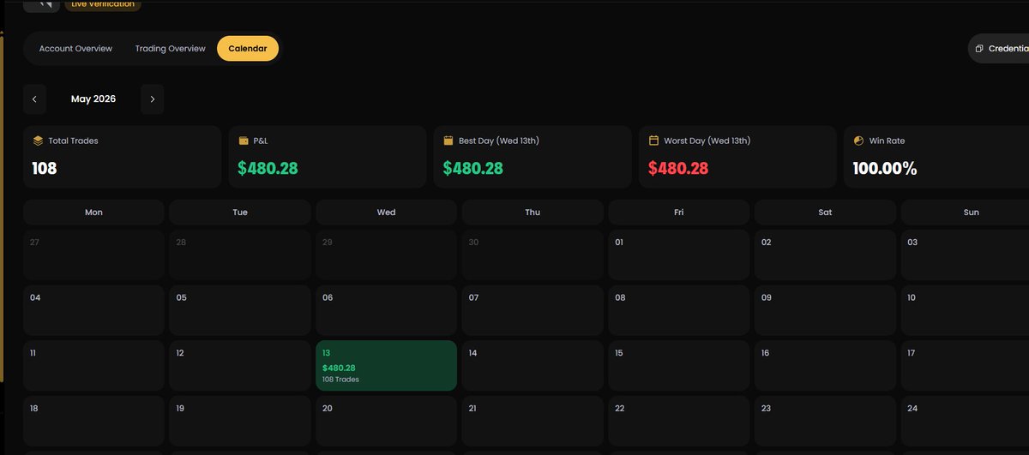1029x455 pixels.
Task: Go to next month arrow
Action: [153, 99]
